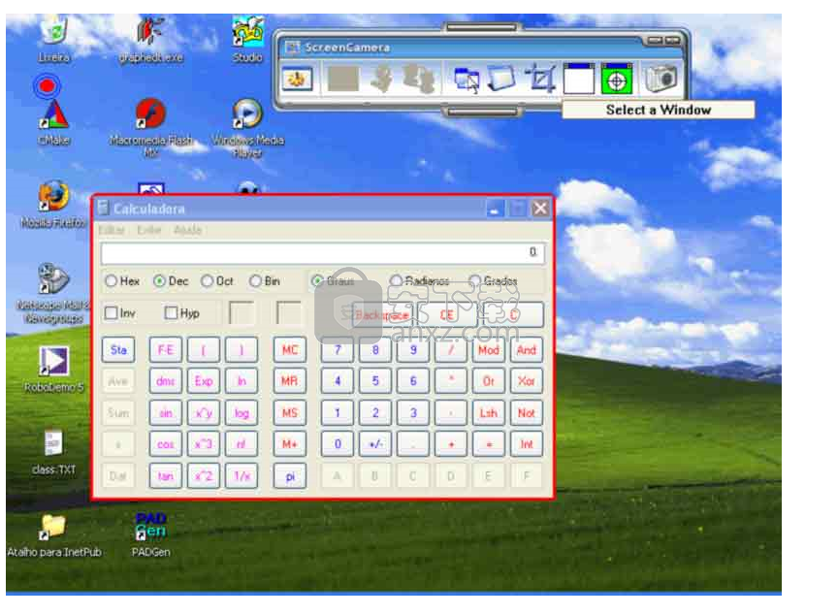Screen dimensions: 838x615
Task: Open the Lixeira recycle bin desktop icon
Action: (54, 39)
